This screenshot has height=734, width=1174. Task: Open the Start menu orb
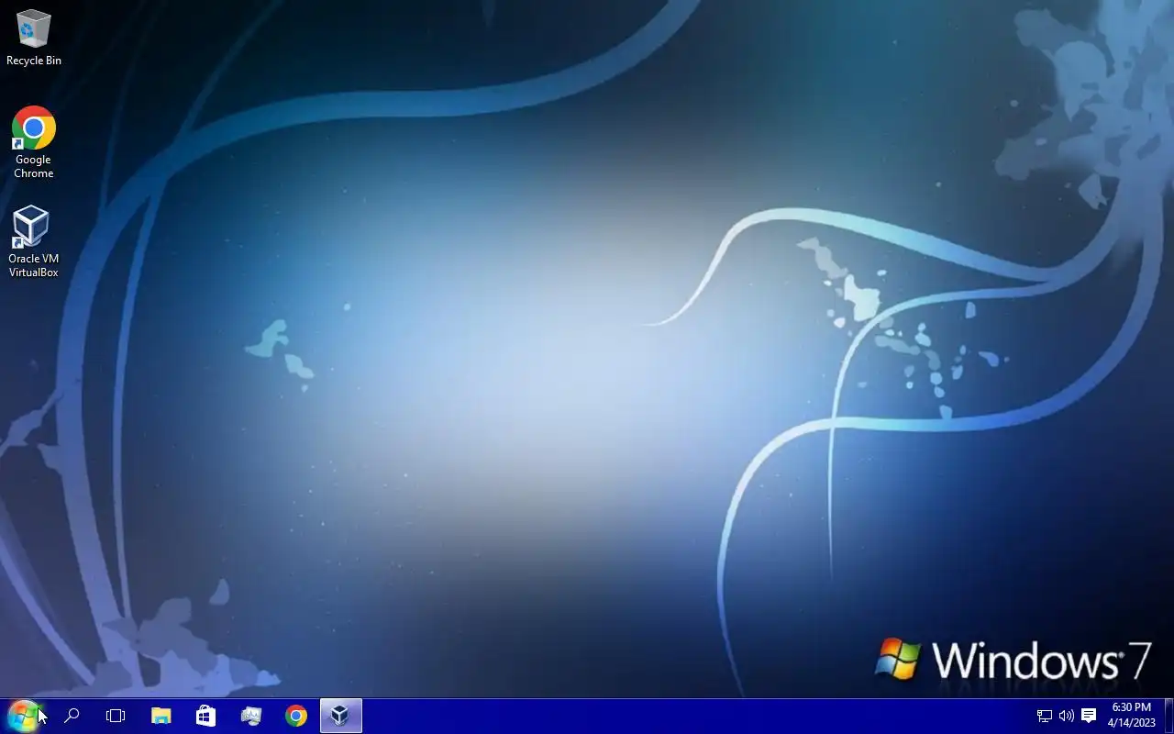click(x=23, y=716)
